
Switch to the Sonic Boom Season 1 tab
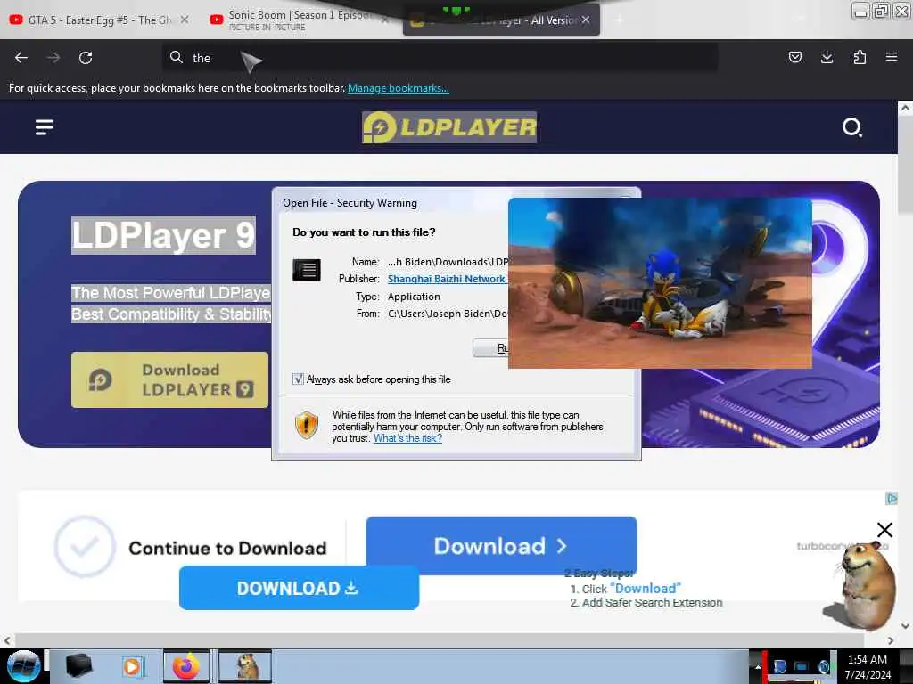(298, 20)
